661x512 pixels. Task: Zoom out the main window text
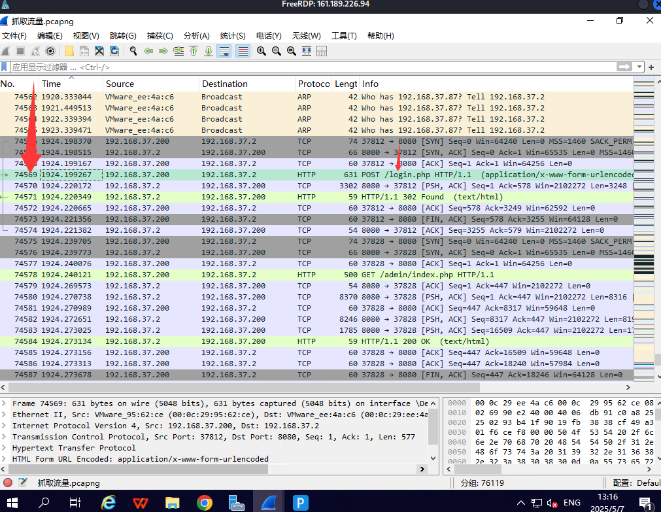(277, 51)
